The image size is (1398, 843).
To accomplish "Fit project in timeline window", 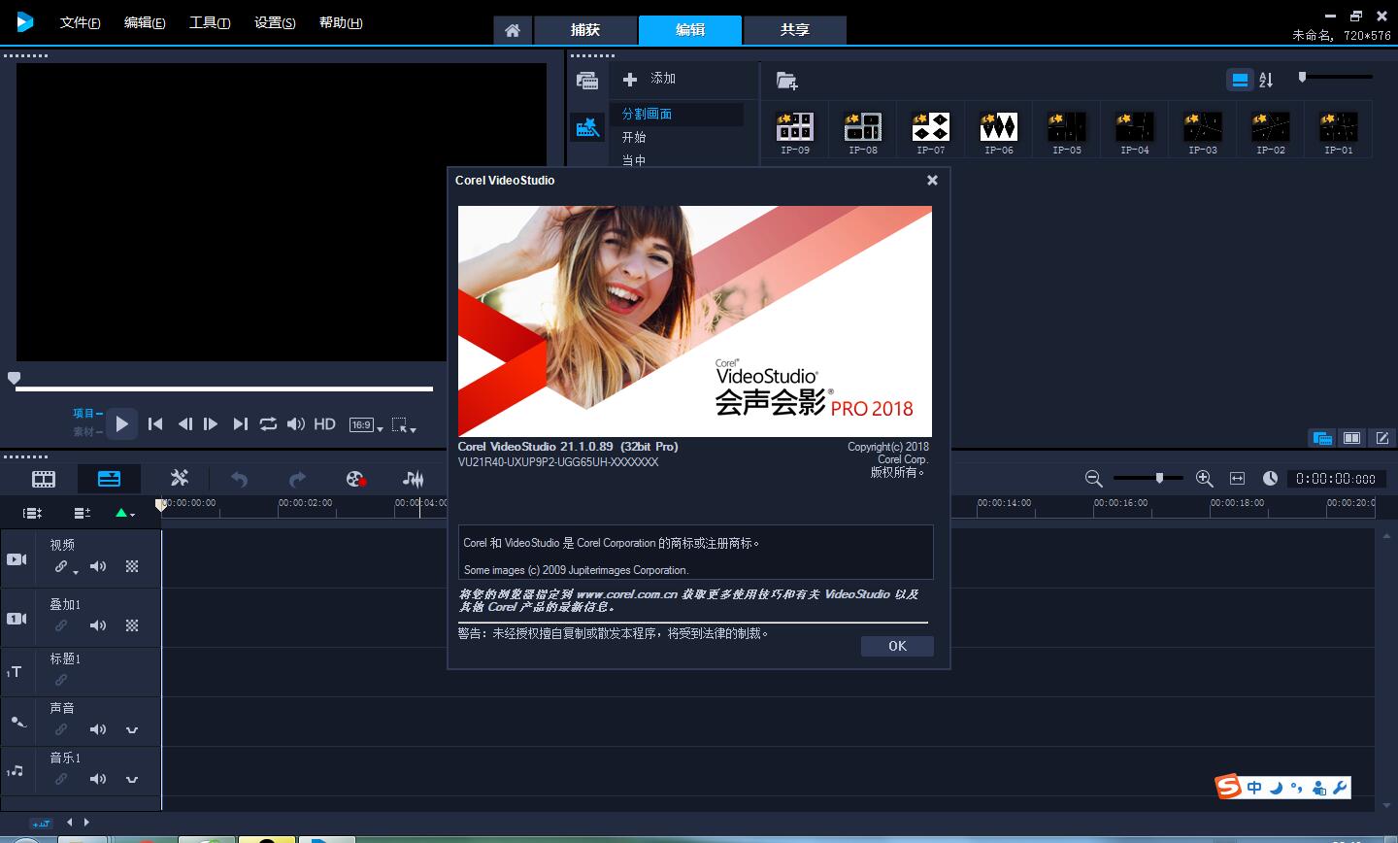I will [1237, 478].
